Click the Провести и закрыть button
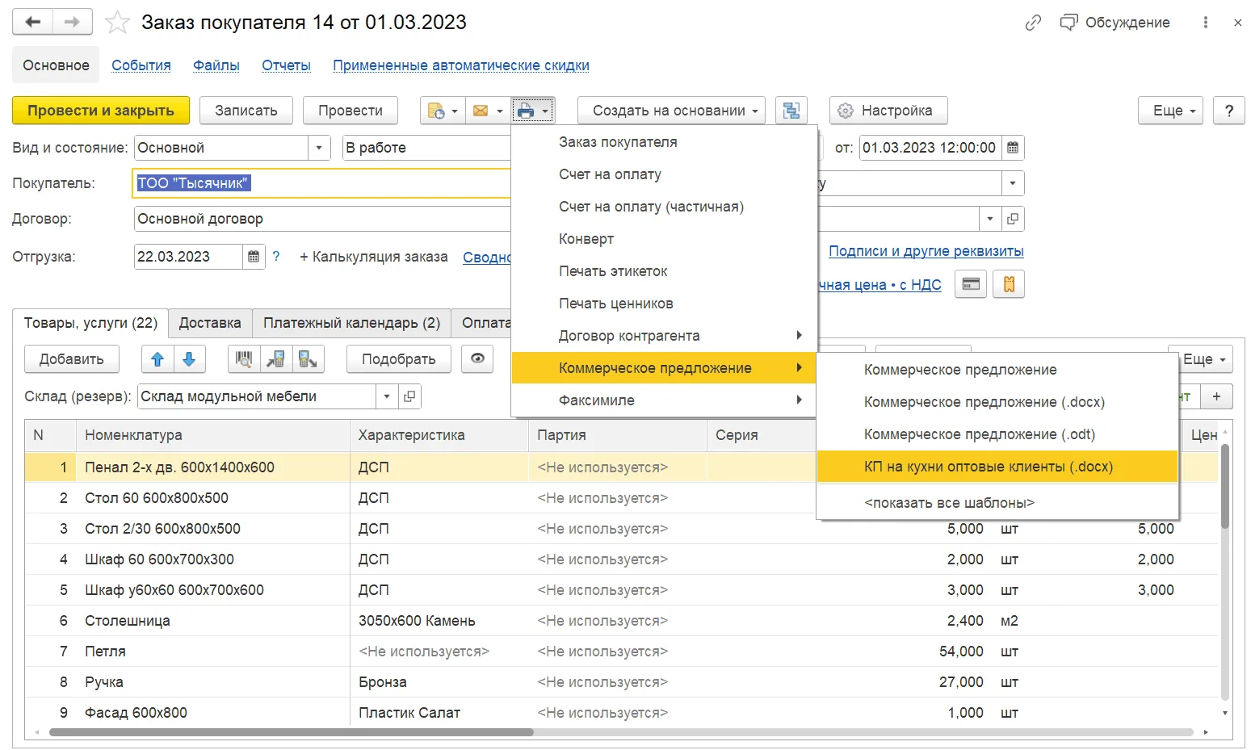1251x750 pixels. pyautogui.click(x=101, y=111)
